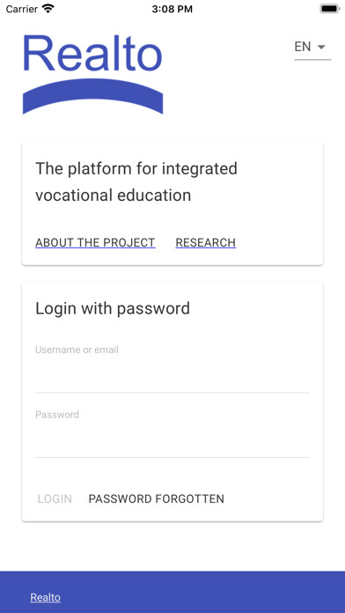Screen dimensions: 345x613
Task: Open the Research link
Action: click(x=206, y=242)
